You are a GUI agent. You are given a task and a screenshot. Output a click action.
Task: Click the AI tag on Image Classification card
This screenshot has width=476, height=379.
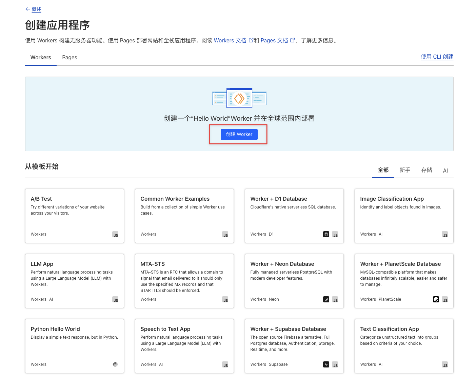click(x=381, y=234)
